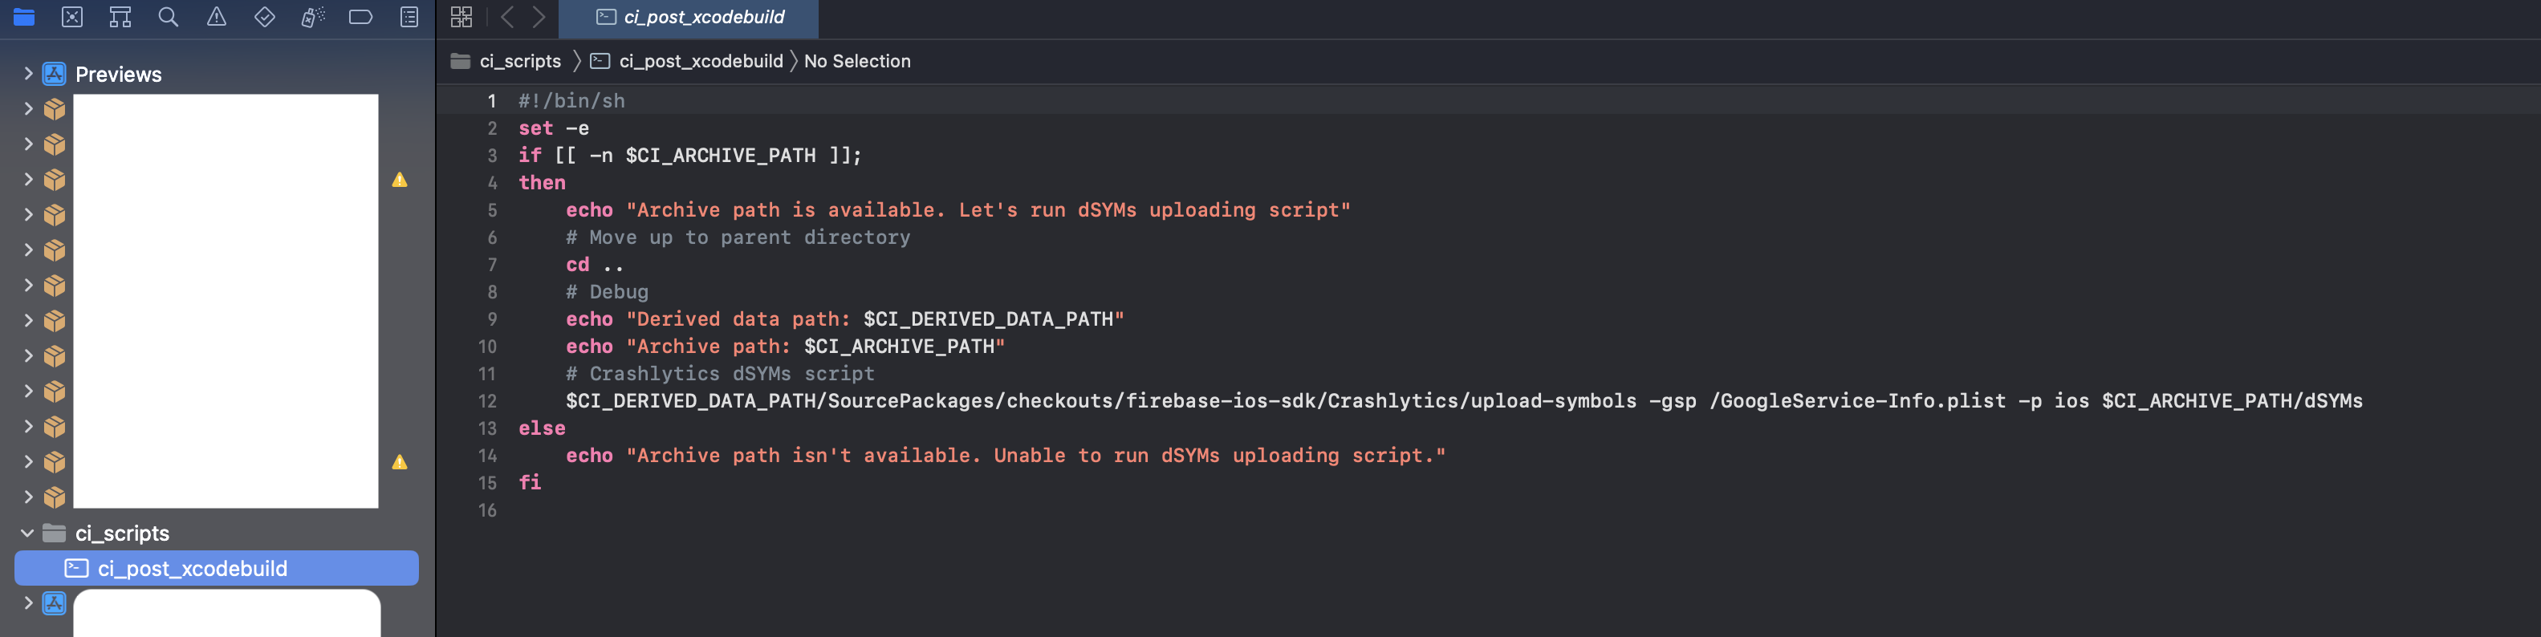Click the "# Crashlytics dSYMs script" comment
Viewport: 2541px width, 637px height.
[720, 374]
